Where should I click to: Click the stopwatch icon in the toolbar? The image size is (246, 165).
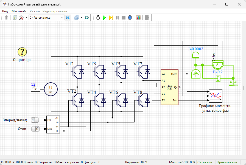click(98, 18)
